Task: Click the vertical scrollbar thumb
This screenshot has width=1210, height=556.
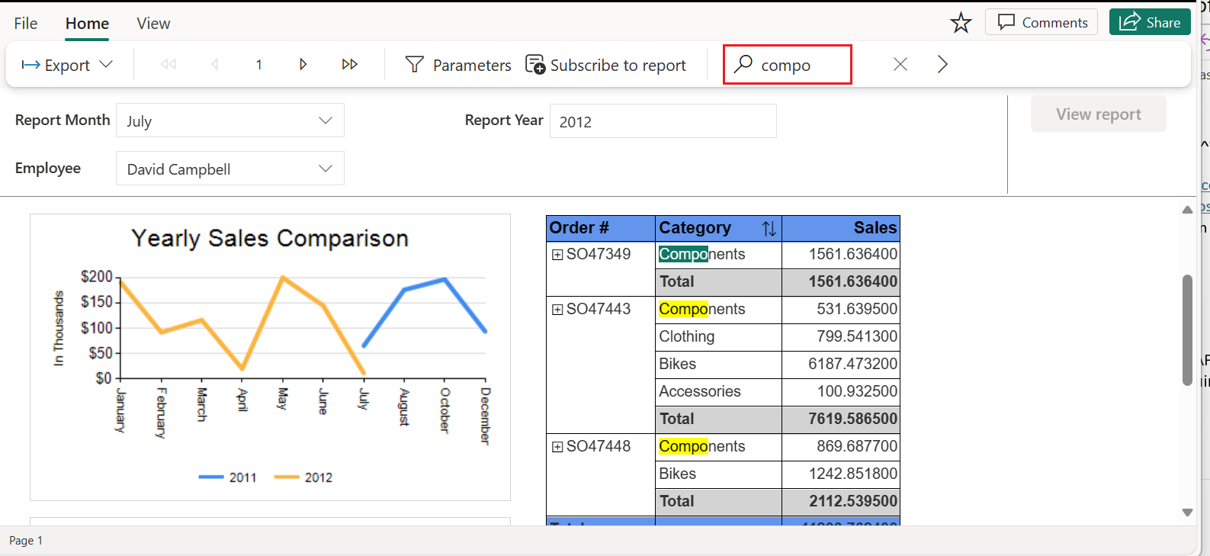Action: pos(1187,329)
